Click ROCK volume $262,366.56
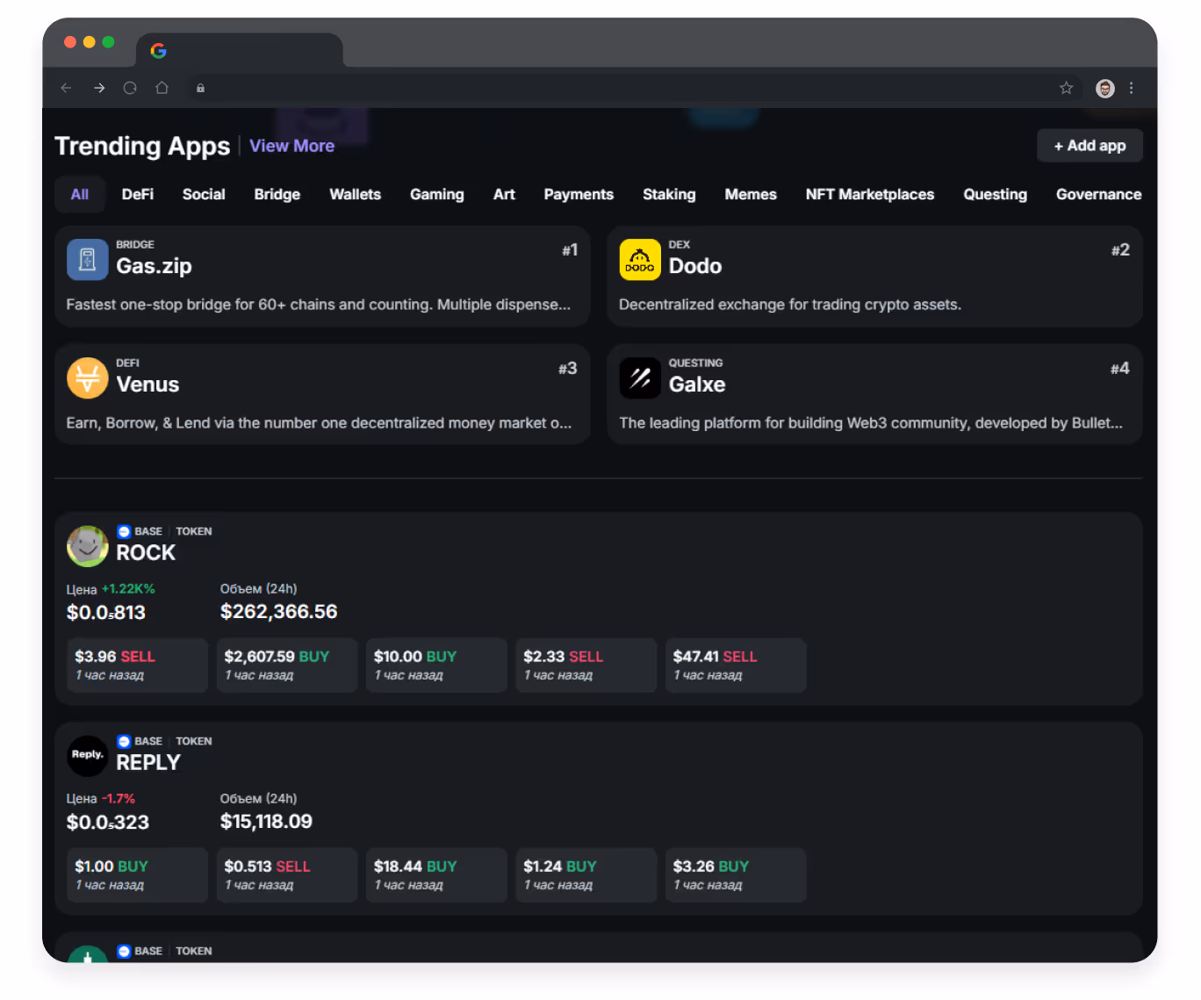The width and height of the screenshot is (1201, 1000). pyautogui.click(x=278, y=611)
